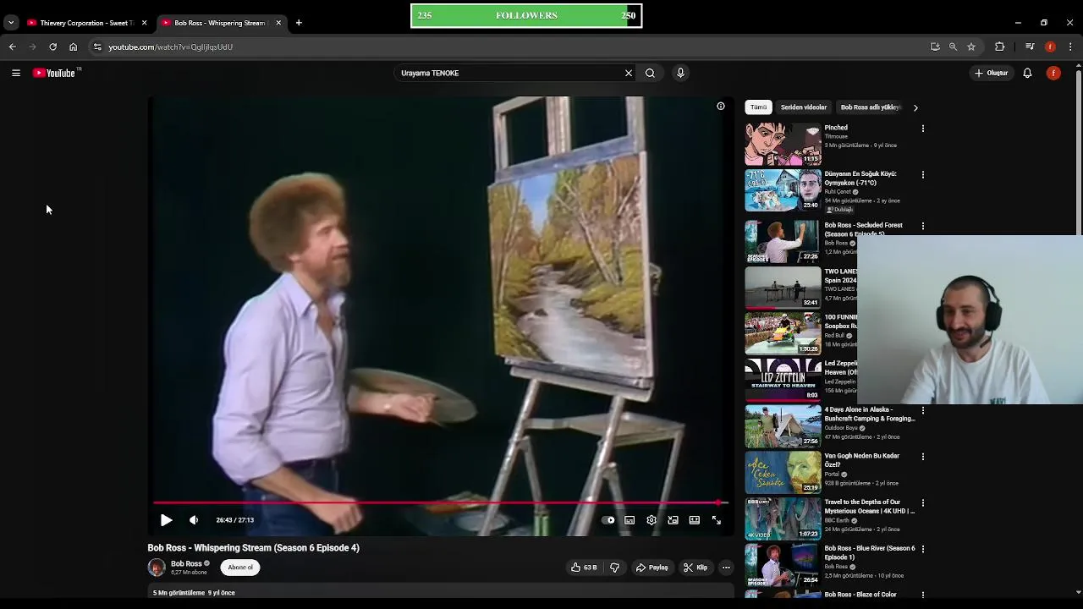Dislike the video
The width and height of the screenshot is (1083, 609).
615,568
